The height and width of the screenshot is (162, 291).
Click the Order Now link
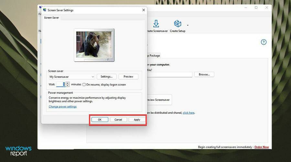pos(261,147)
